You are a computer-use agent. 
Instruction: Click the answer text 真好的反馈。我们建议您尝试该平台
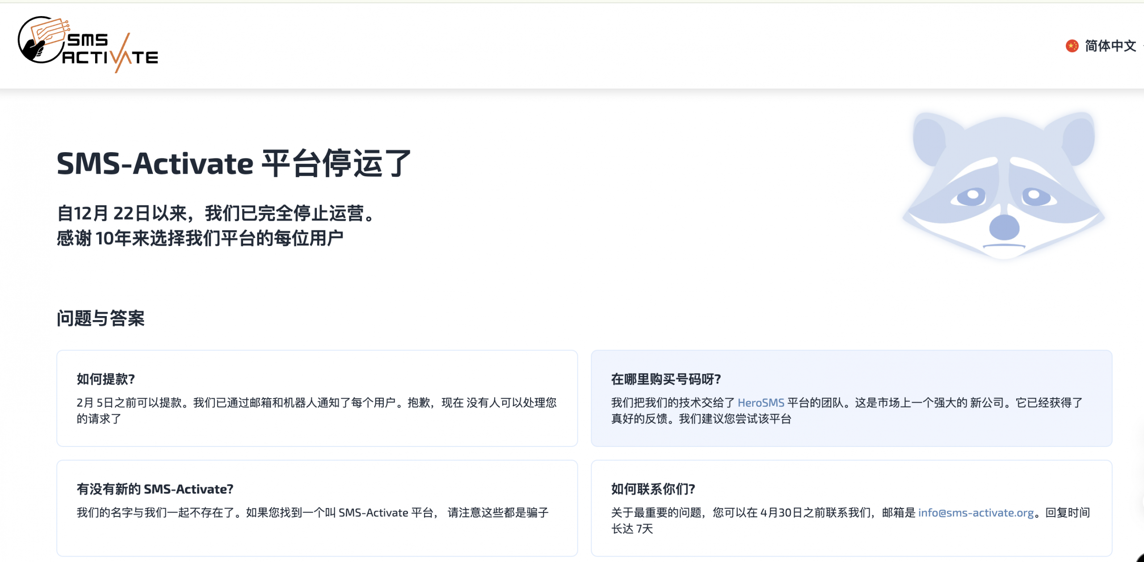pyautogui.click(x=701, y=419)
